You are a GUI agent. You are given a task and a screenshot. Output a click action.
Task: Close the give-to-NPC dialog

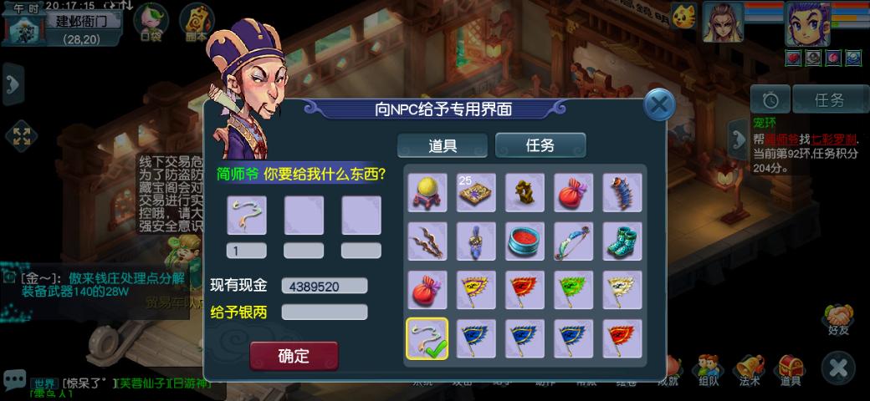(659, 105)
